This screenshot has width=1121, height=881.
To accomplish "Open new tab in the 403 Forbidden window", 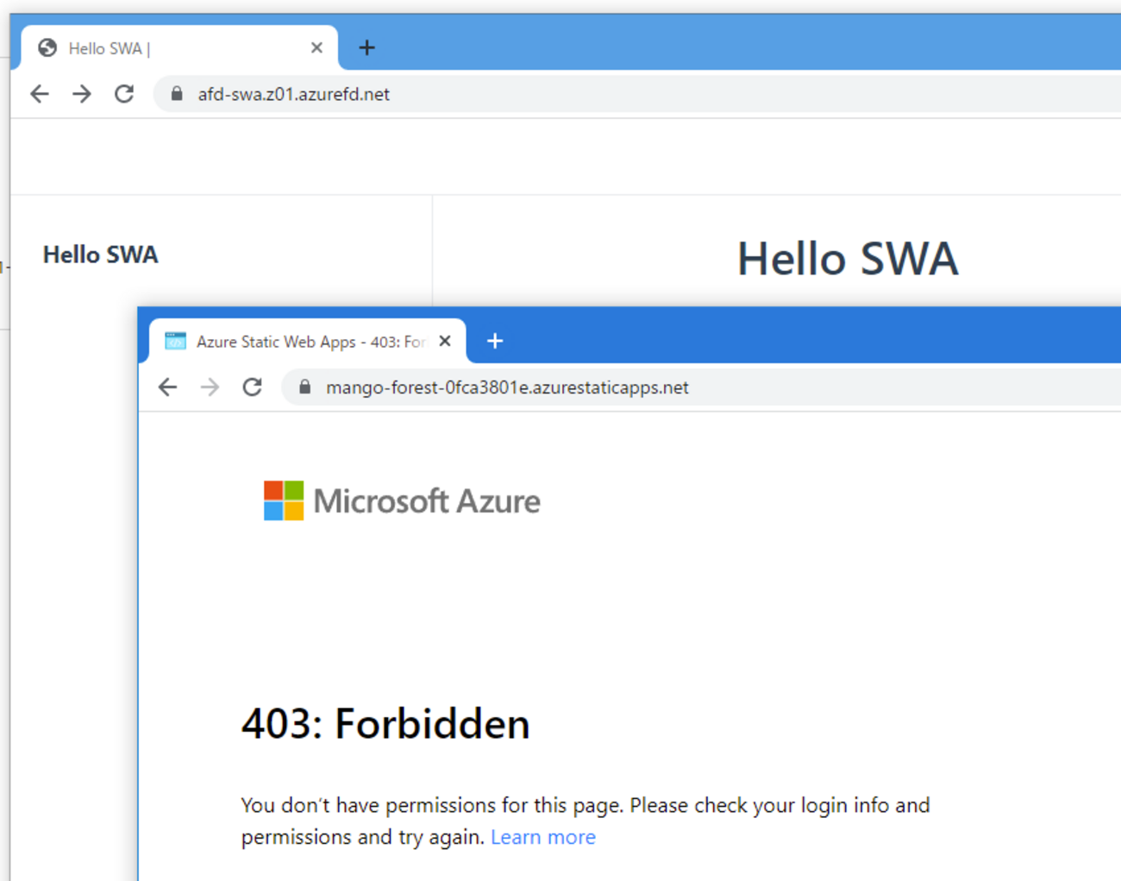I will click(495, 342).
